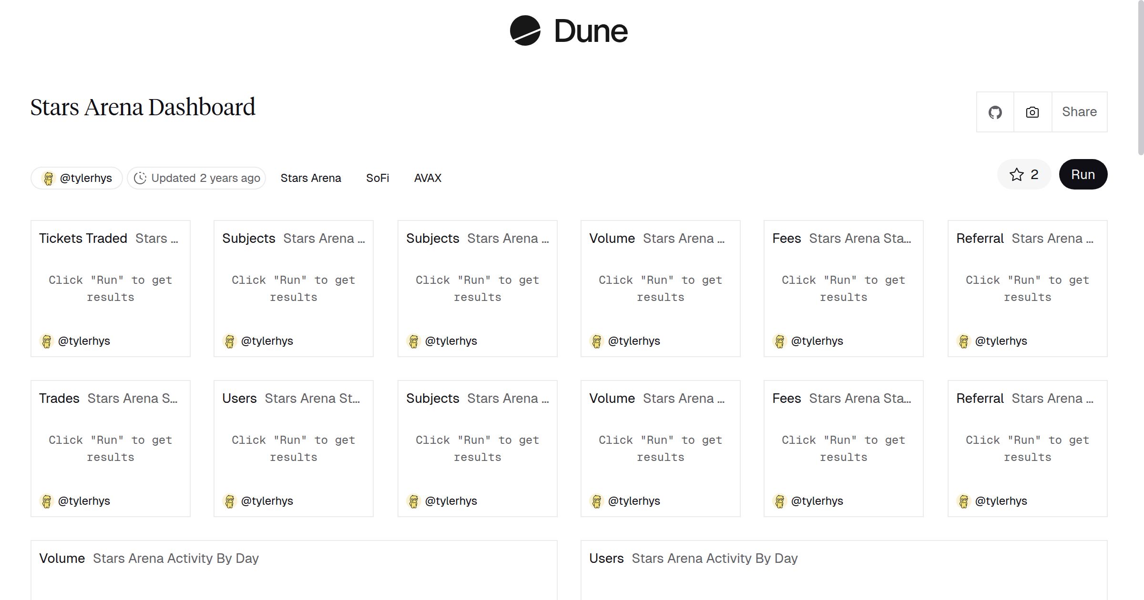
Task: Click the Dune logo at the top
Action: 570,31
